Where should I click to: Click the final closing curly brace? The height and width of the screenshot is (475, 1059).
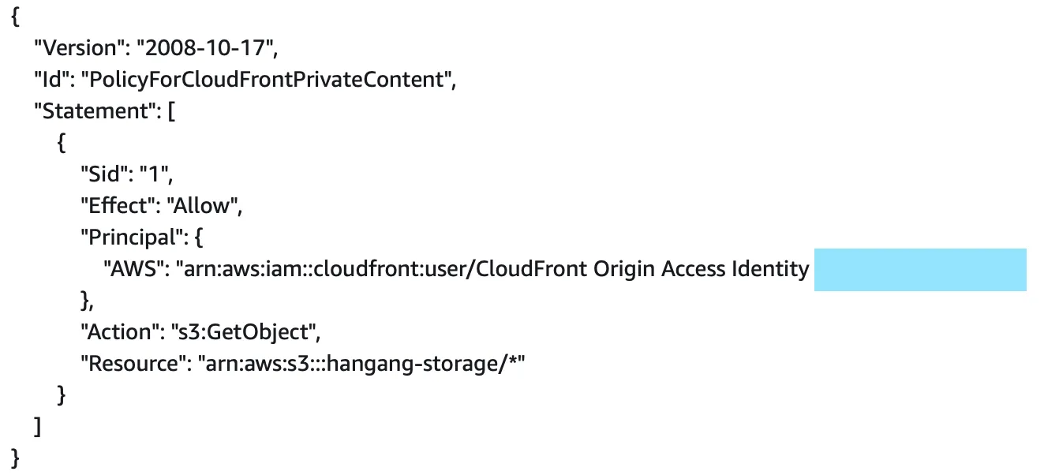pos(15,458)
